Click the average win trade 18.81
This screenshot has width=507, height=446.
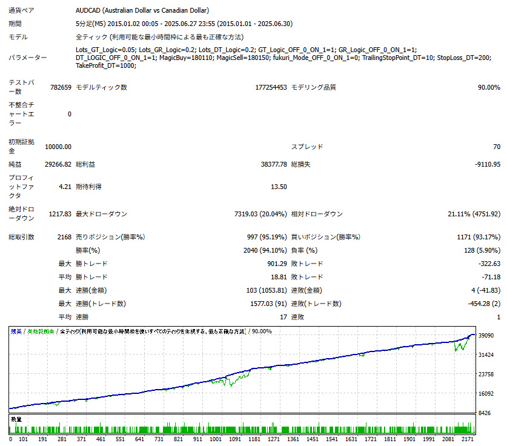[279, 277]
